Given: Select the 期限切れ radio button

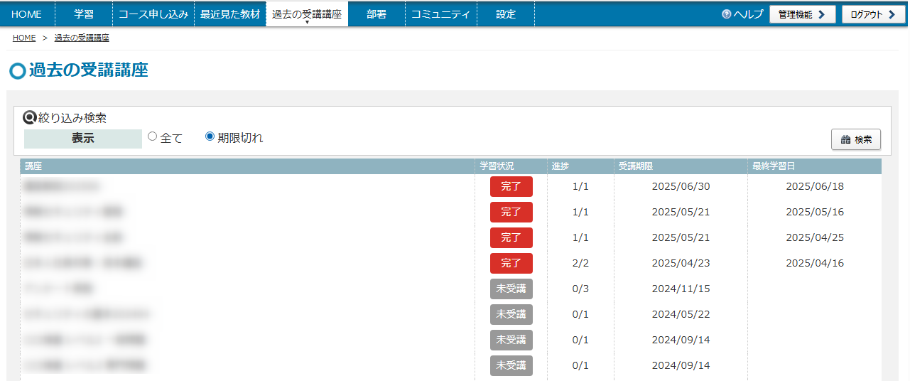Looking at the screenshot, I should 210,136.
